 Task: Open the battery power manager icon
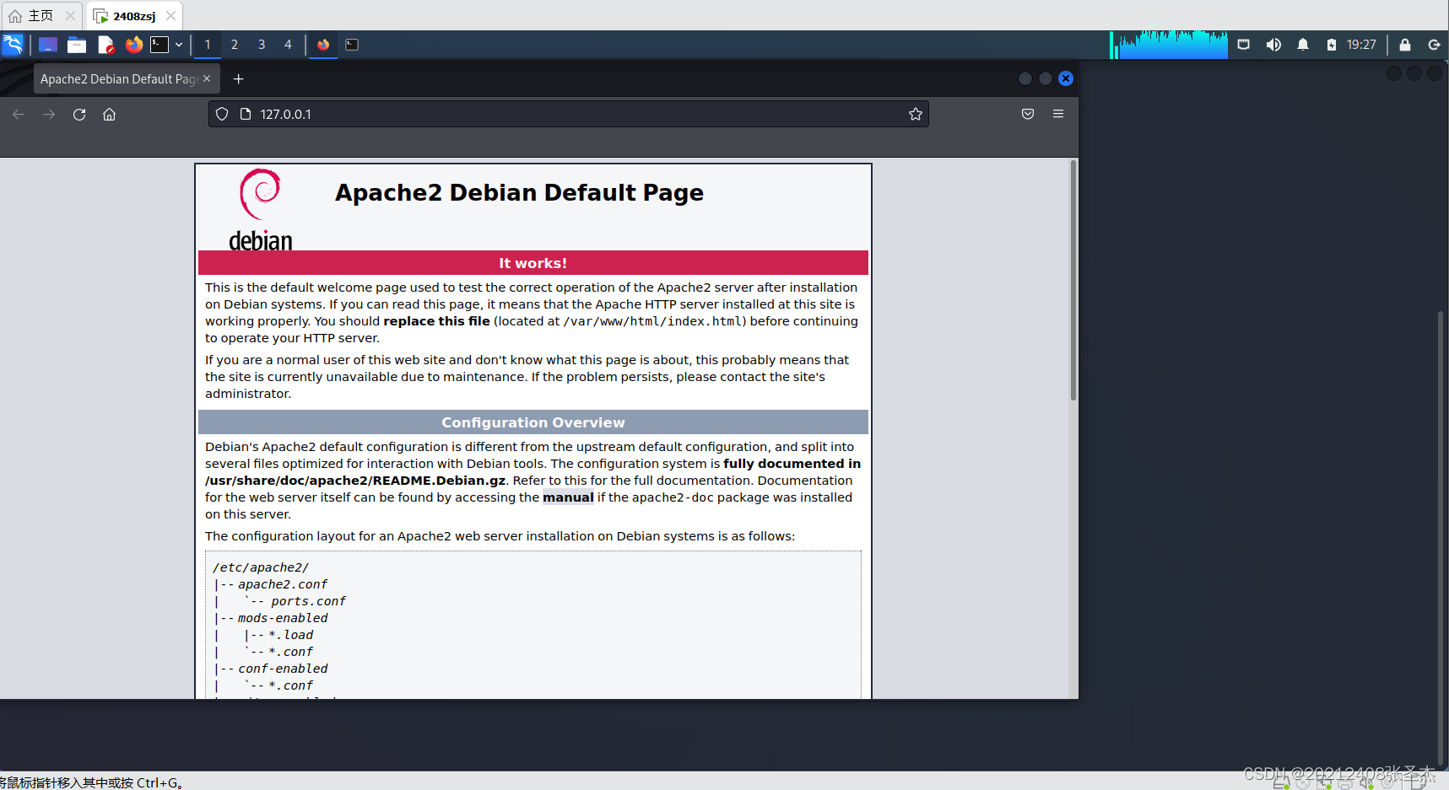point(1331,45)
